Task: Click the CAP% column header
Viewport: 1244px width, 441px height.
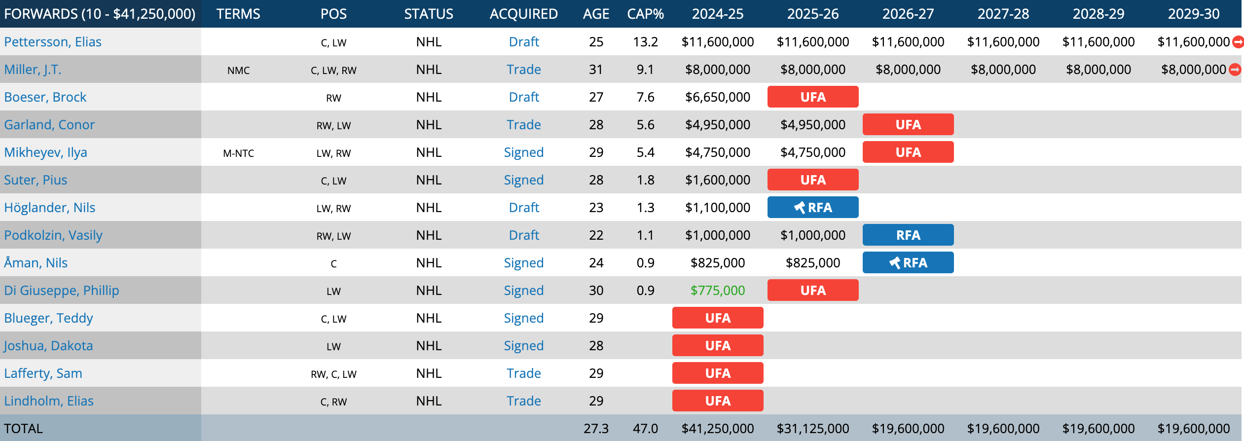Action: (x=645, y=14)
